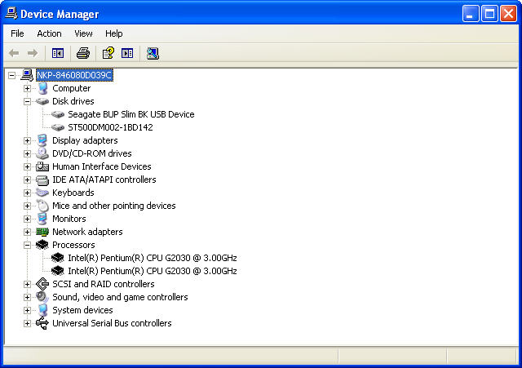Click the Forward arrow toolbar button

click(x=33, y=53)
